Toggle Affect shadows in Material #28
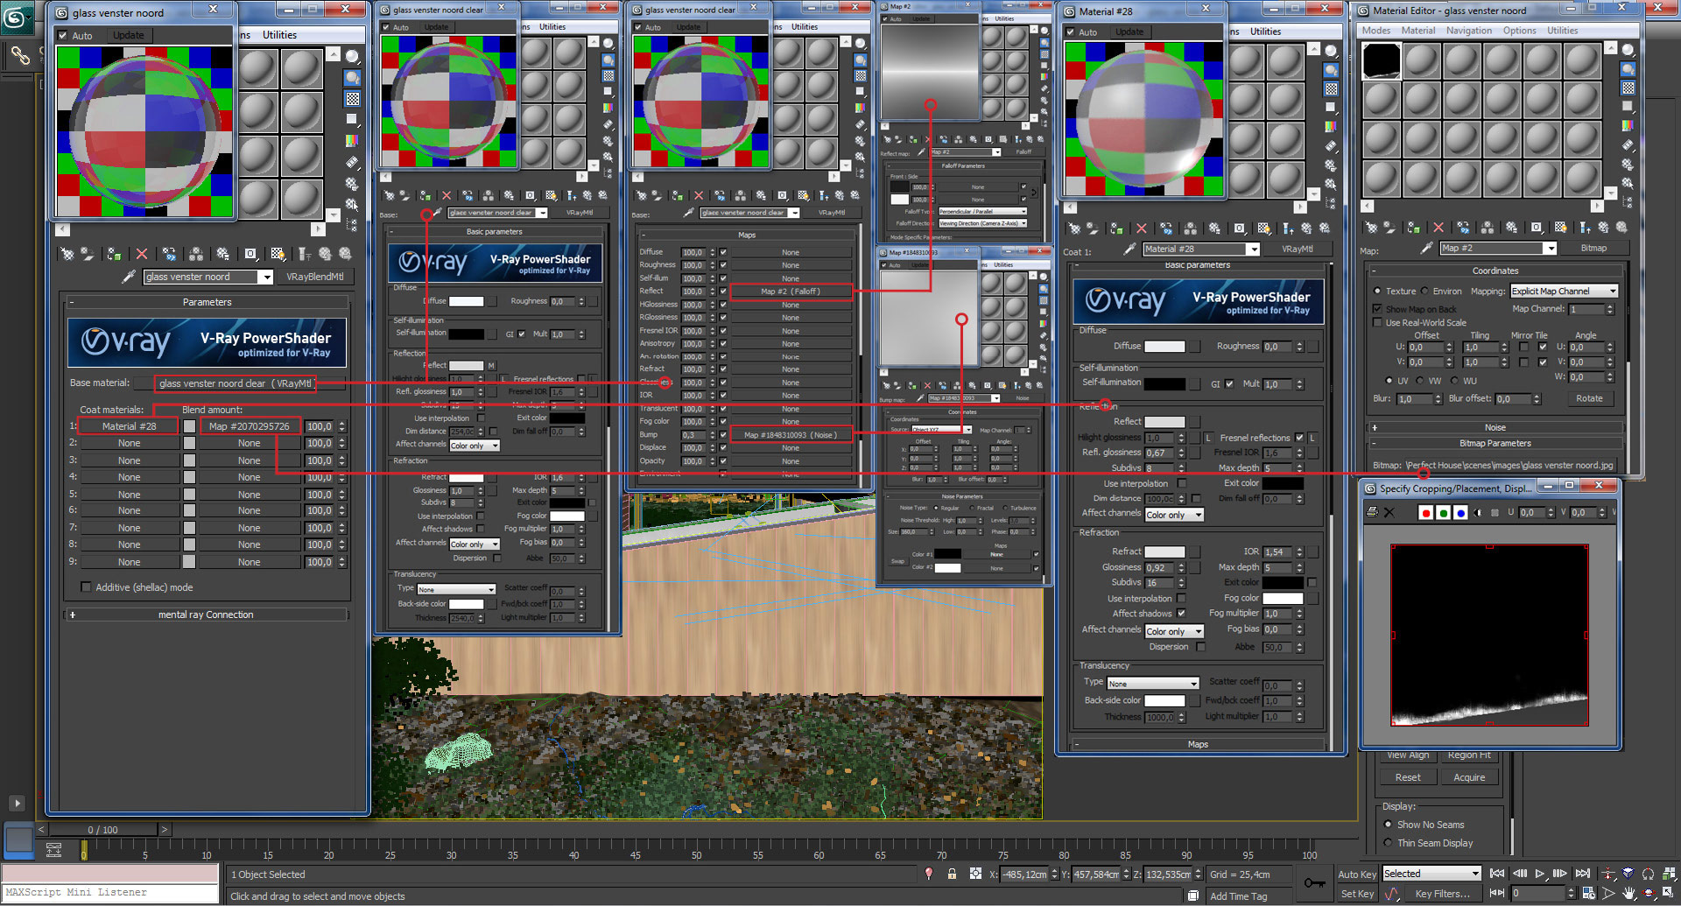This screenshot has height=906, width=1681. tap(1181, 614)
